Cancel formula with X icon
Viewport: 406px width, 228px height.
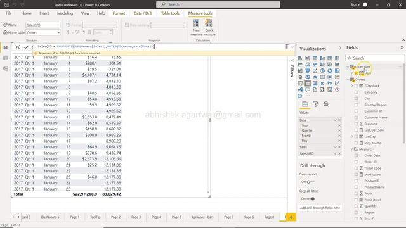point(17,47)
